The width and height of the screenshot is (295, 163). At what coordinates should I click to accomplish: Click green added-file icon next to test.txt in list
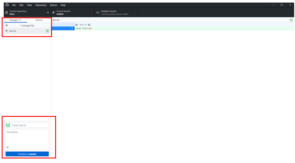47,31
